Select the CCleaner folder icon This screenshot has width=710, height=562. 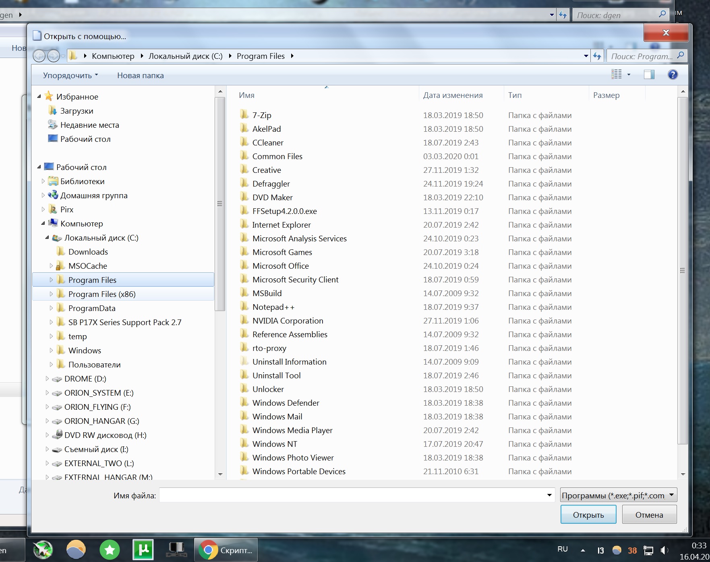(x=244, y=142)
